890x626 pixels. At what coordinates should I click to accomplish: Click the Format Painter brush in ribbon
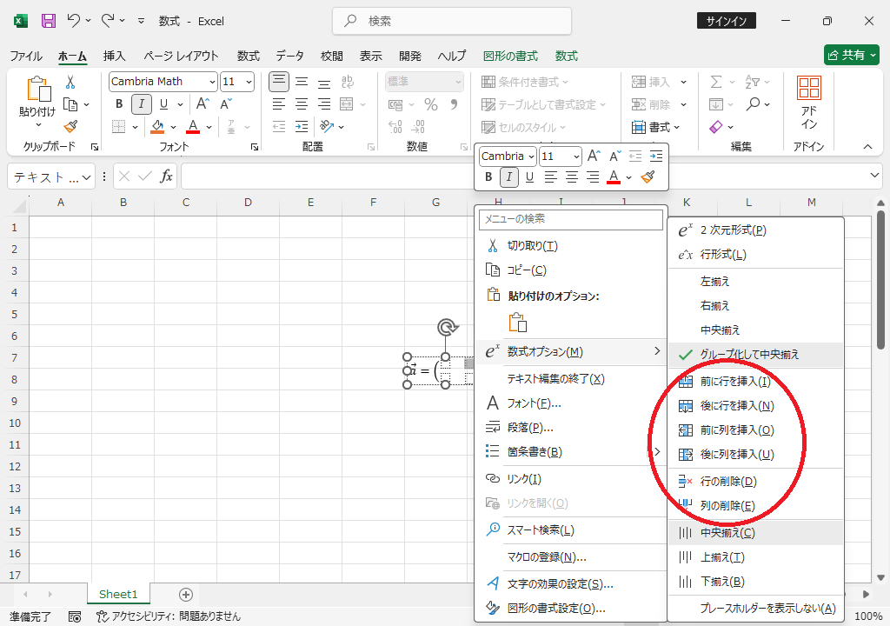click(x=70, y=126)
